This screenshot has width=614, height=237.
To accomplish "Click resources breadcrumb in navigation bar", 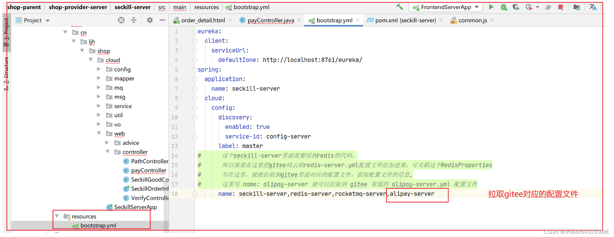I will pos(207,7).
